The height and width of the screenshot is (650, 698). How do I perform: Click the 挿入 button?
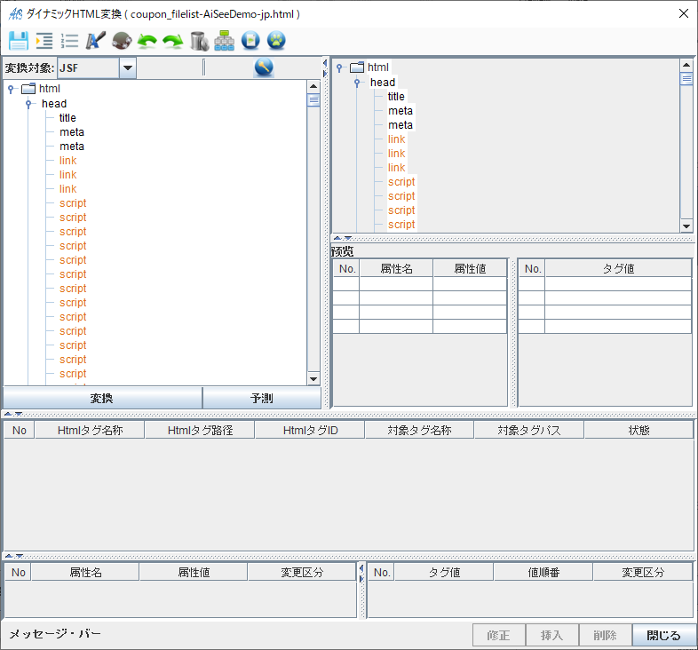click(552, 635)
